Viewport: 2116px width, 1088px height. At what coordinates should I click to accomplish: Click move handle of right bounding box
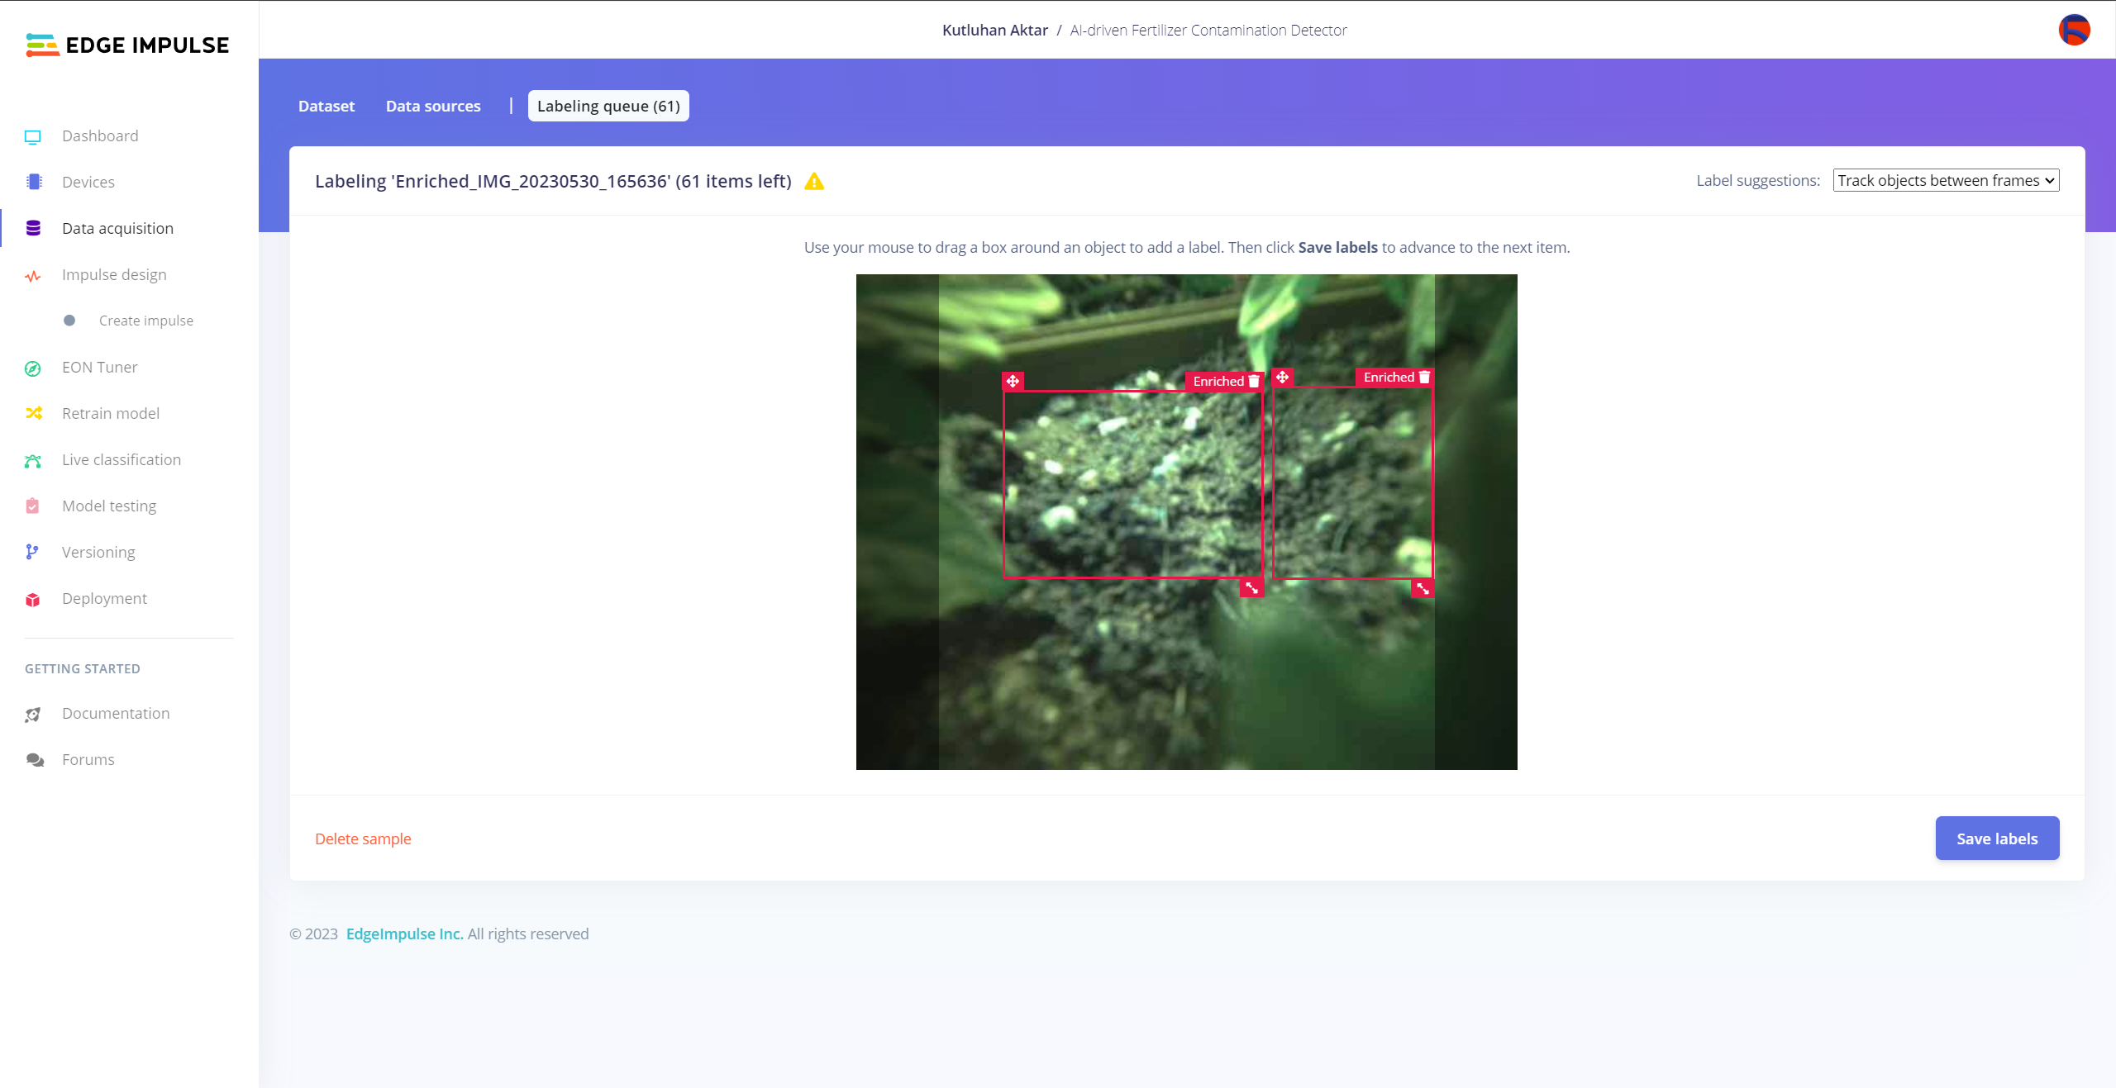point(1282,377)
